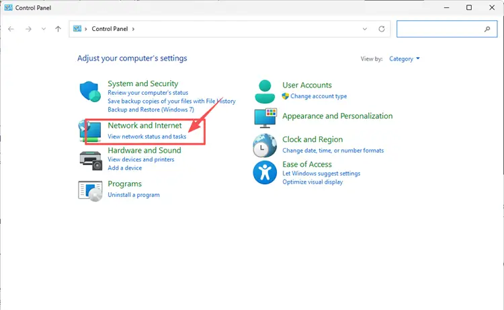Screen dimensions: 504x310
Task: Minimize the Control Panel window
Action: coord(446,7)
